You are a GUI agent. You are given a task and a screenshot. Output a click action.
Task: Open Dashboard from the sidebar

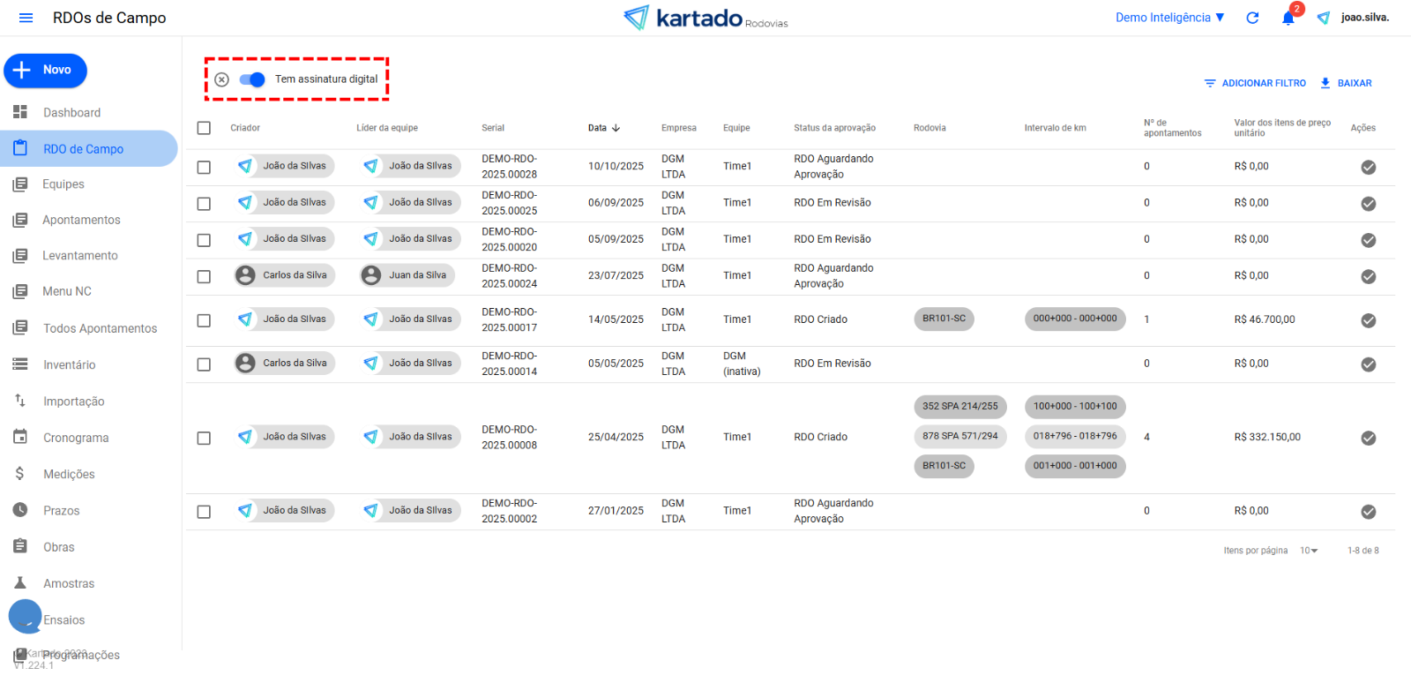pos(71,113)
